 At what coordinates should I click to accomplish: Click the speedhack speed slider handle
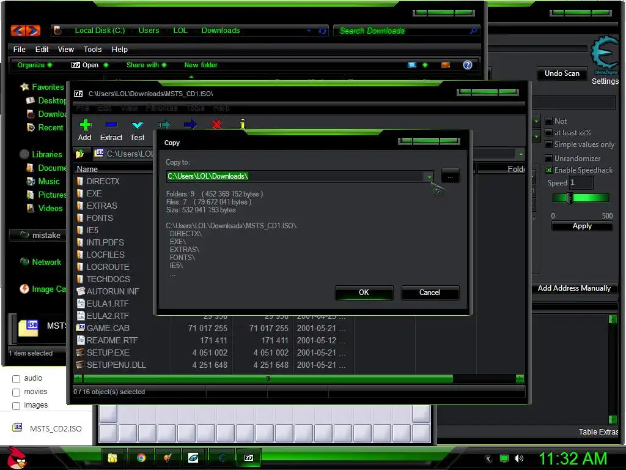click(570, 198)
